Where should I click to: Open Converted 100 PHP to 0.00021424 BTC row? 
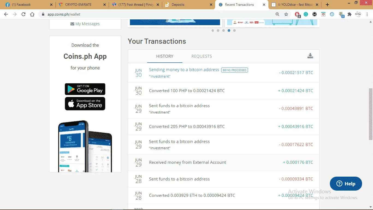point(223,91)
